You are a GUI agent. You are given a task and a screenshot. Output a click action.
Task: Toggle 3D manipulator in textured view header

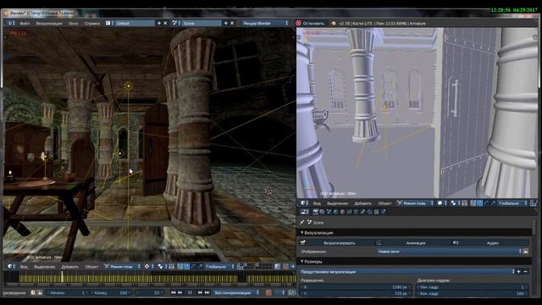[180, 266]
